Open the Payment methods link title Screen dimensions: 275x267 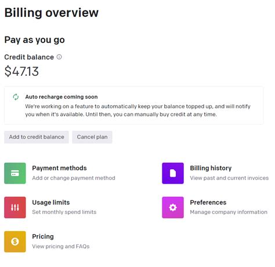click(x=59, y=168)
